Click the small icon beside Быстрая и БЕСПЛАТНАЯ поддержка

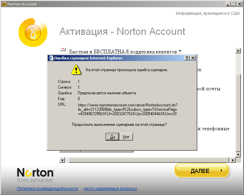pos(63,50)
